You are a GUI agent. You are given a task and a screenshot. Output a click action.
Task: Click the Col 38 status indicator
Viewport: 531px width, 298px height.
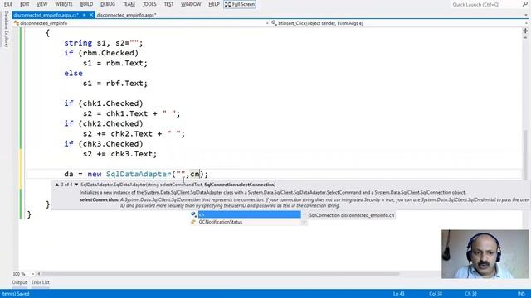435,294
